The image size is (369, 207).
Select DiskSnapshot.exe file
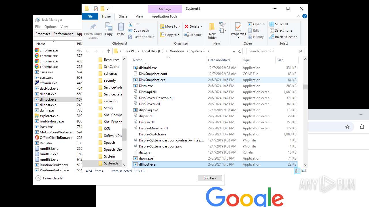pyautogui.click(x=214, y=80)
